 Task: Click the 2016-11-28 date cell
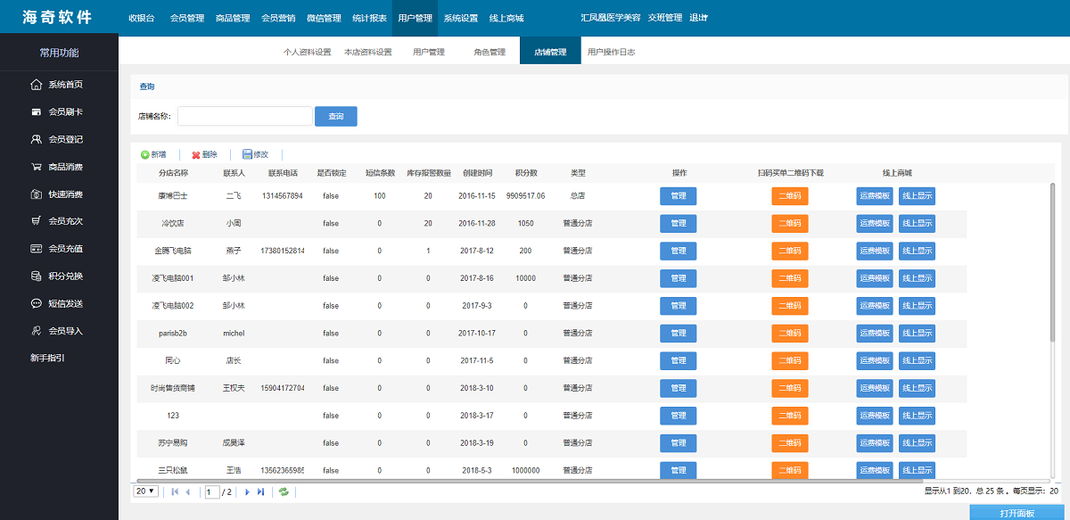[x=477, y=223]
